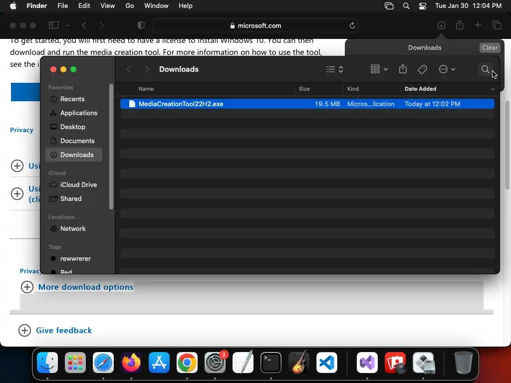Open the Edit menu
Screen dimensions: 511x383
pyautogui.click(x=84, y=6)
